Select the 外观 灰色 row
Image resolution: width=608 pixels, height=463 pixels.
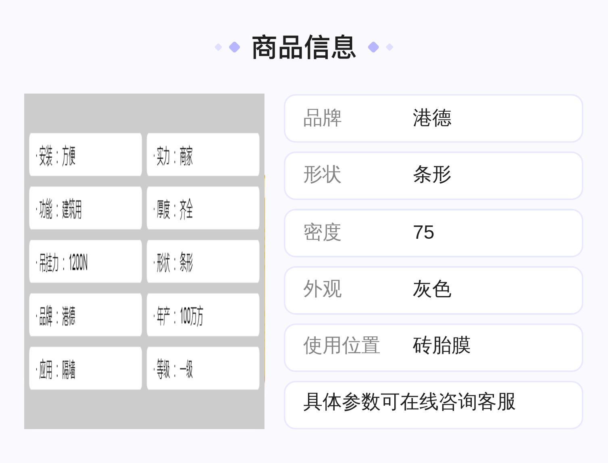click(x=433, y=290)
